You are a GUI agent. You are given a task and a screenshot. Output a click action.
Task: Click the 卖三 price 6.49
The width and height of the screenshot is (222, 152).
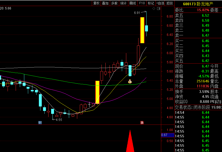coord(206,25)
